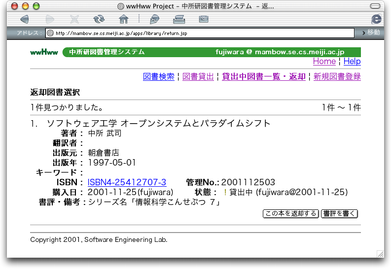Screen dimensions: 391x269
Task: Print the page using the printer icon
Action: click(179, 19)
